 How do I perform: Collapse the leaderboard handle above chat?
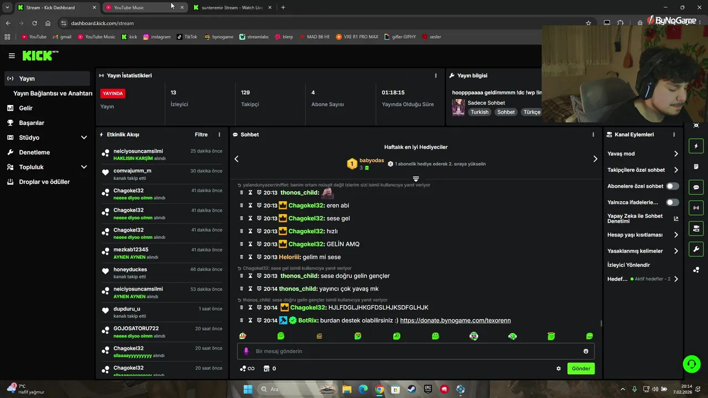pyautogui.click(x=416, y=179)
